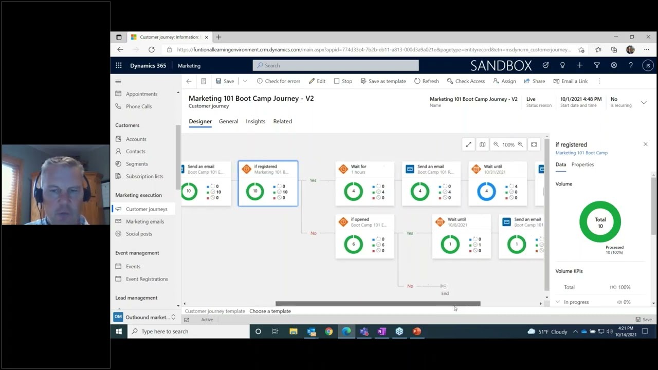The image size is (658, 370).
Task: Fit the journey to the screen
Action: pyautogui.click(x=534, y=145)
